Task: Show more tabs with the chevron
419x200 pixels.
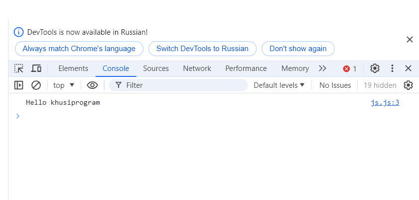Action: coord(322,68)
